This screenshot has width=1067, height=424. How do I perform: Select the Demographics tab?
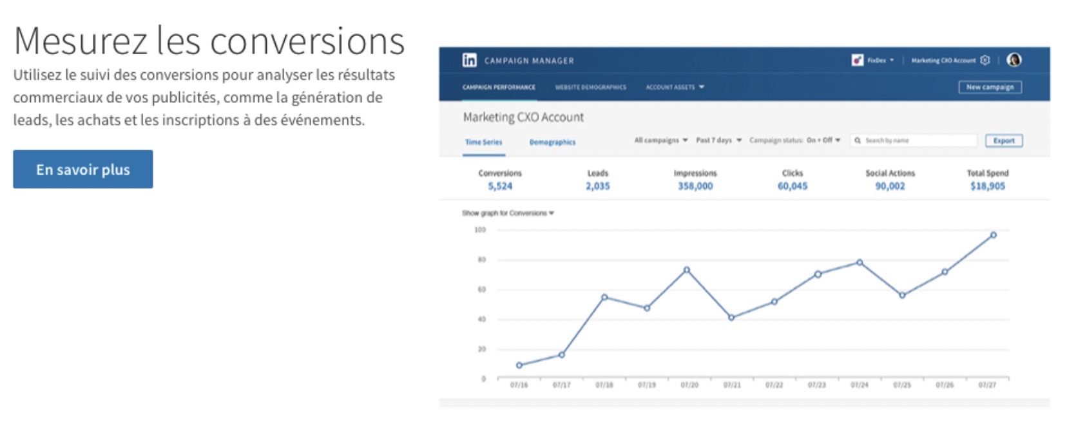(x=552, y=142)
